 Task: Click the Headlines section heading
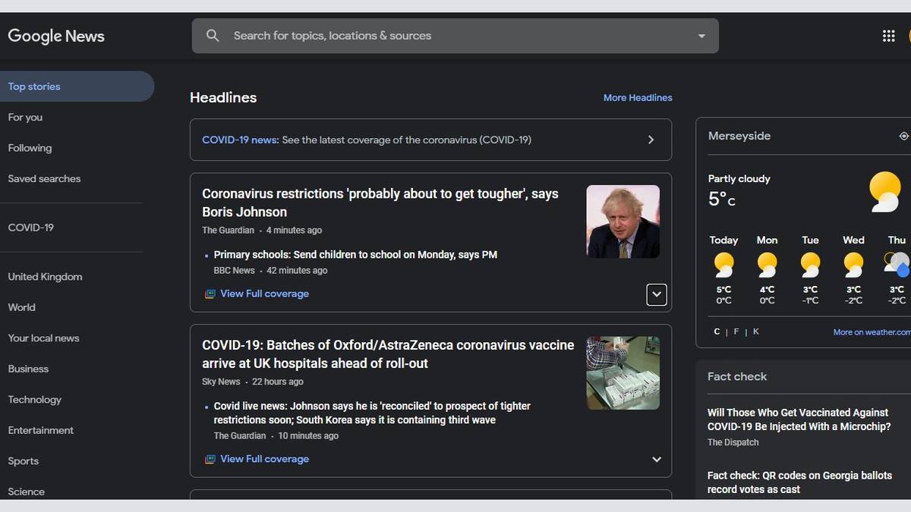(223, 98)
